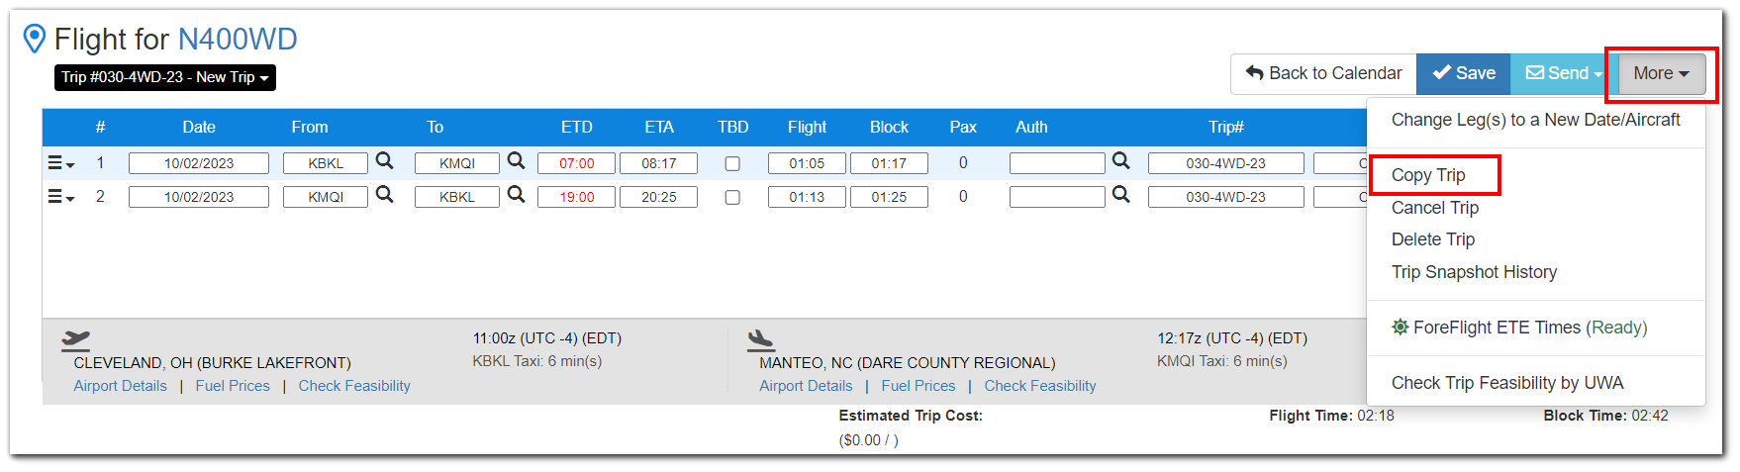
Task: Search departure airport KMQI in leg 2
Action: coord(384,195)
